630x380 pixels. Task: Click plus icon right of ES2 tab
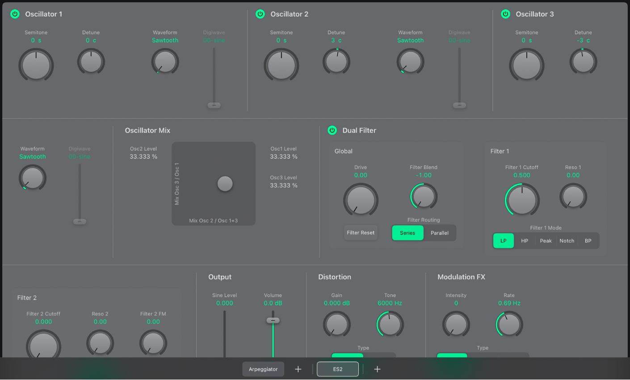[x=377, y=369]
